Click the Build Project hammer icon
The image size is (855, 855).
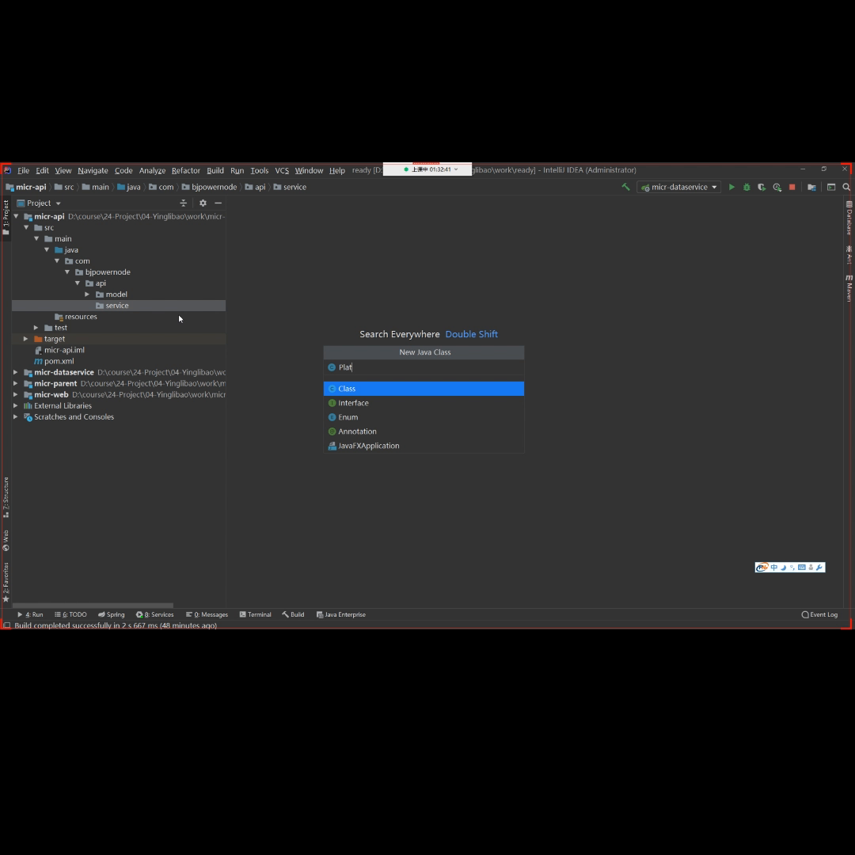coord(625,187)
